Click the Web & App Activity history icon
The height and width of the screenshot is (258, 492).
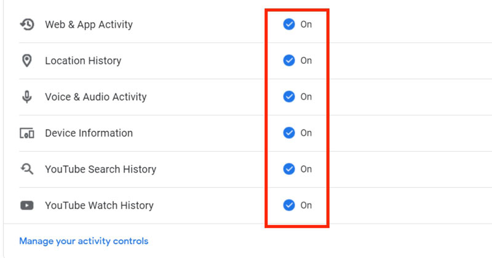click(x=26, y=25)
